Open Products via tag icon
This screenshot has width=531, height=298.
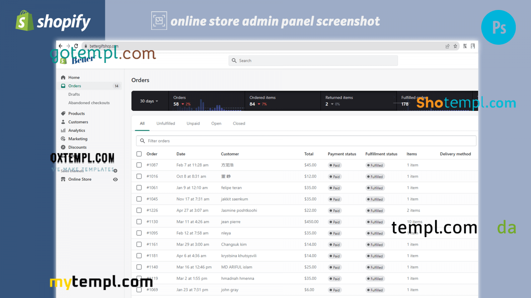[x=63, y=114]
